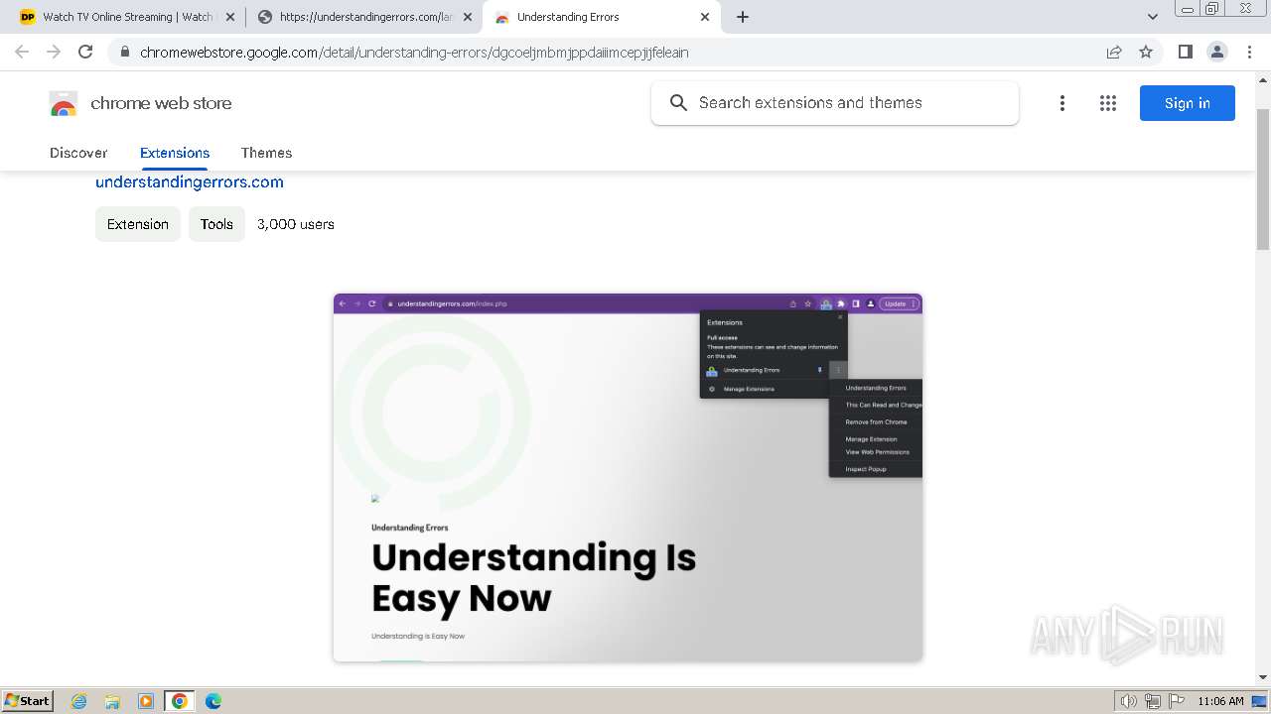The width and height of the screenshot is (1271, 714).
Task: Focus the Search extensions and themes field
Action: (835, 103)
